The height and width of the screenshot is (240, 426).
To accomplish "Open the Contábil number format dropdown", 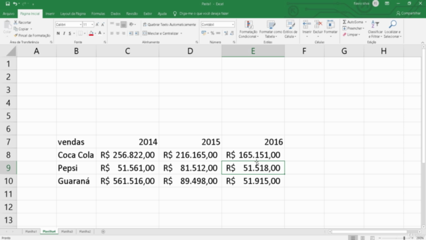I will pyautogui.click(x=233, y=25).
